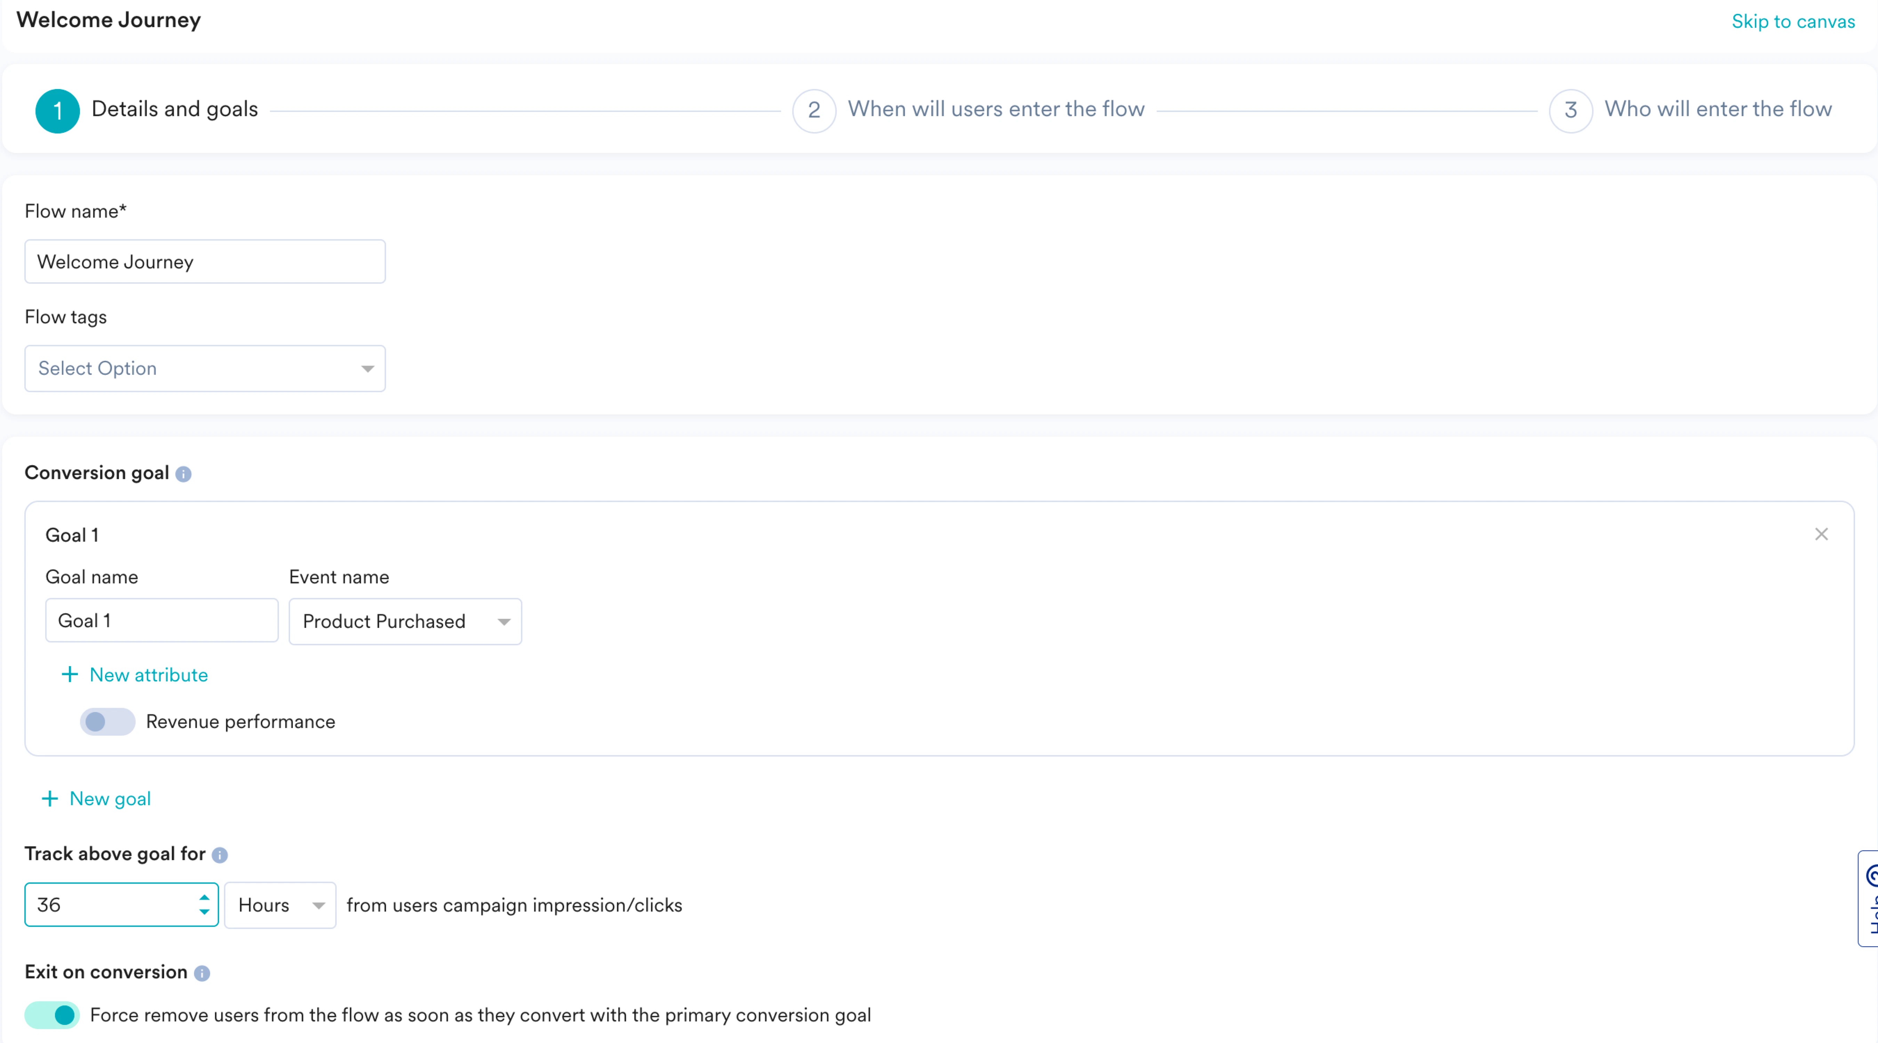Open the Help widget on the right edge
The height and width of the screenshot is (1043, 1878).
point(1869,898)
